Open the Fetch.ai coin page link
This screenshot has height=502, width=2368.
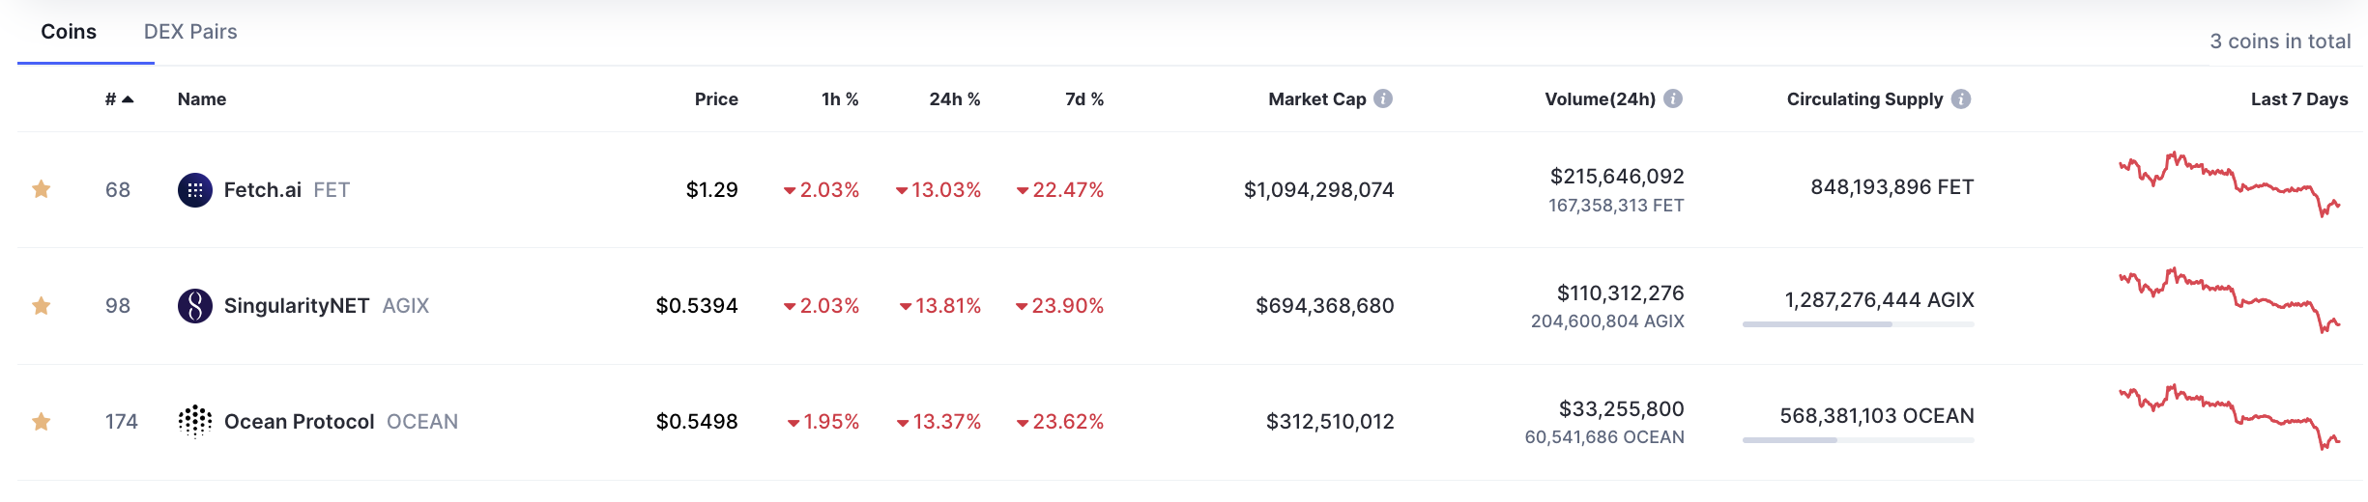[x=263, y=190]
